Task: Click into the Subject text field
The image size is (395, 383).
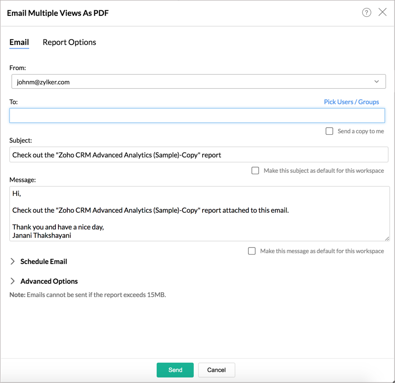Action: pos(199,154)
